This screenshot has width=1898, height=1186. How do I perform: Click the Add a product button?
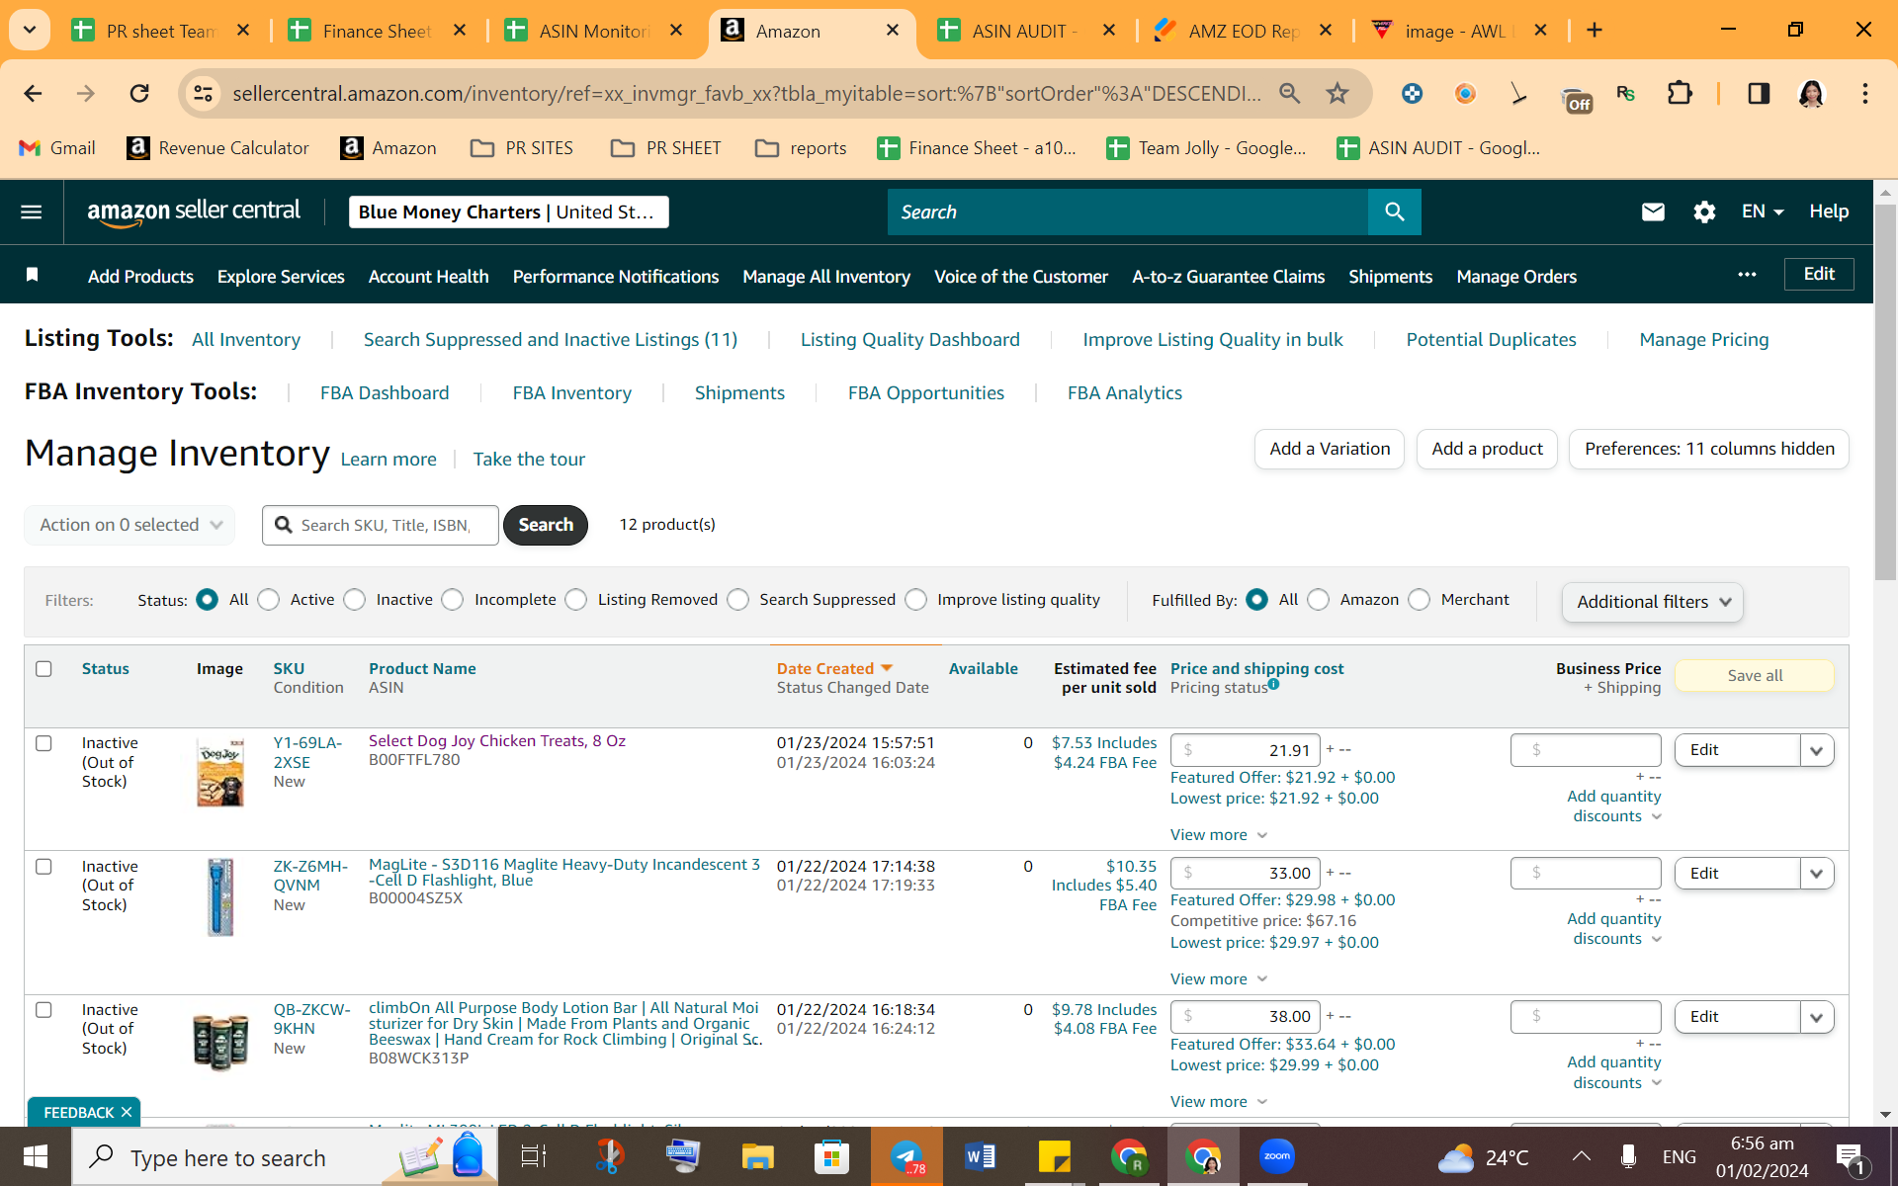(1487, 449)
